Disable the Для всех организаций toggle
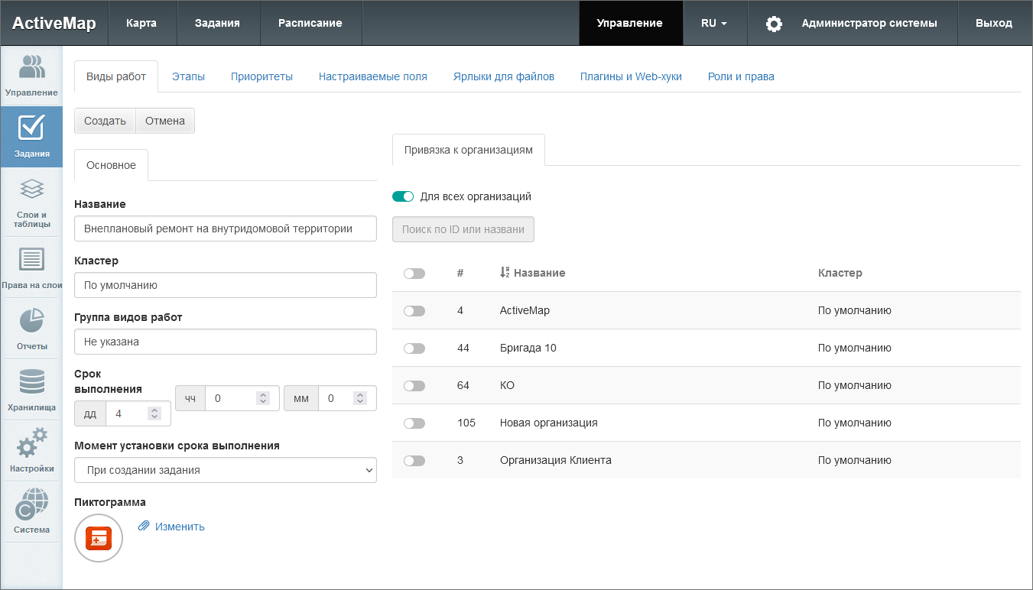1033x590 pixels. pos(403,196)
